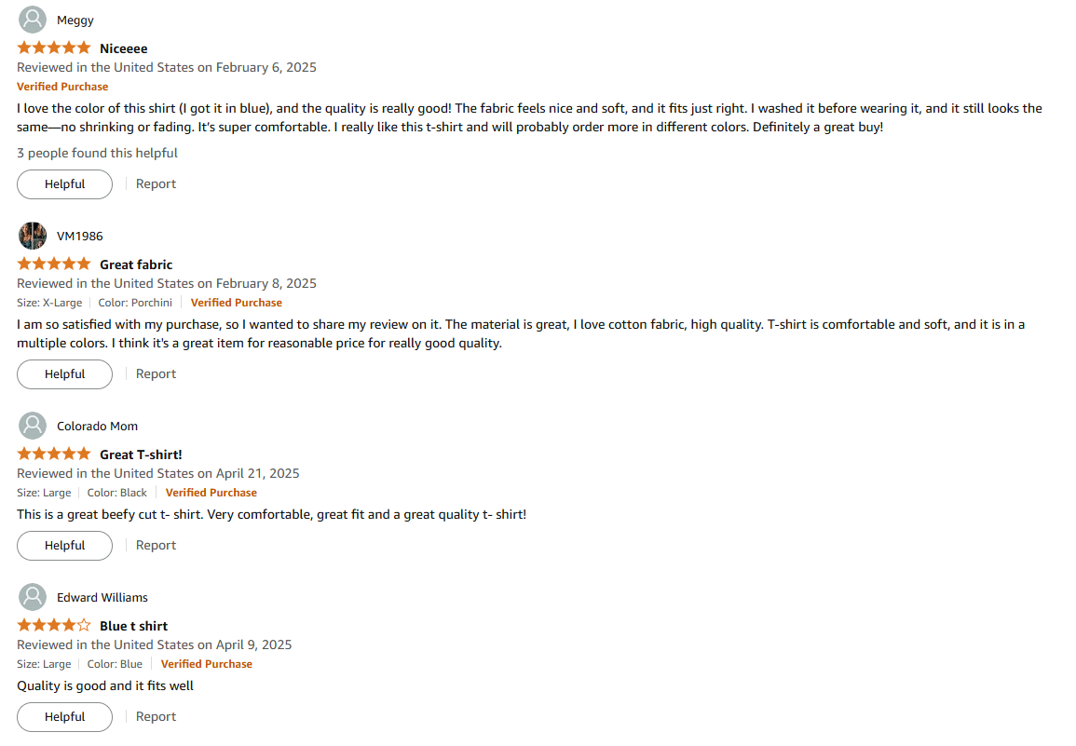
Task: Mark VM1986's review as Helpful
Action: pos(64,374)
